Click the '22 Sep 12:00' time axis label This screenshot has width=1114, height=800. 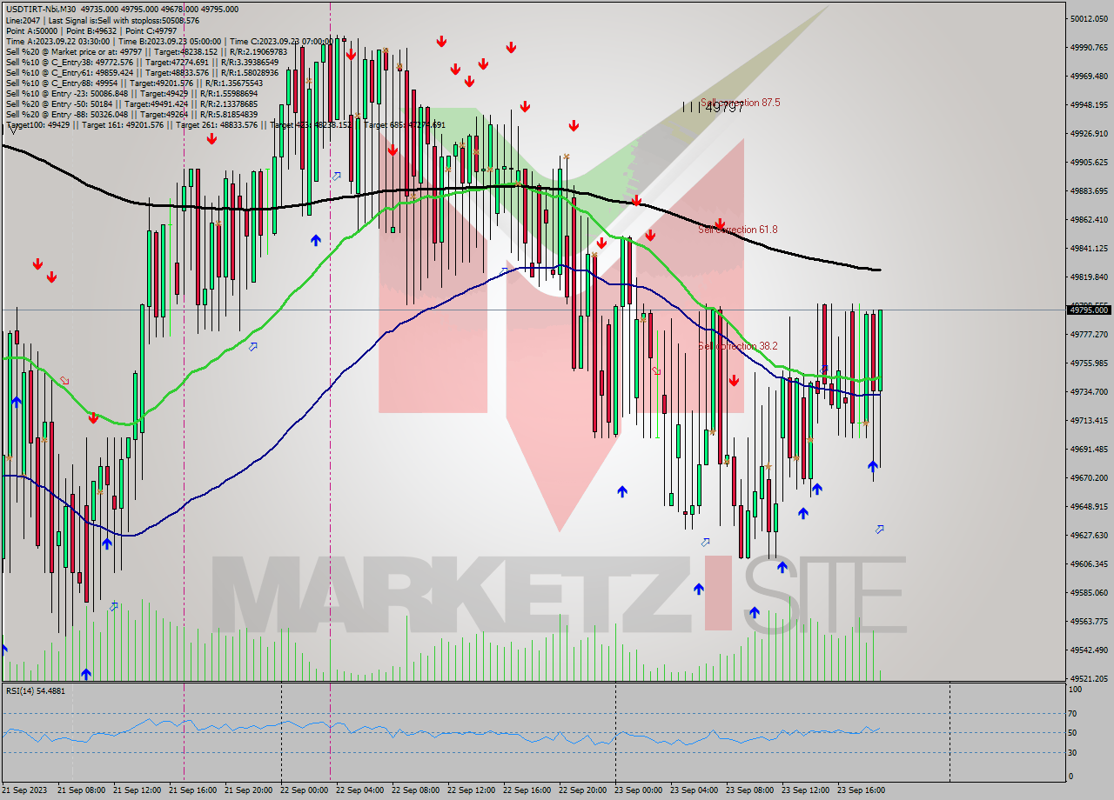471,790
